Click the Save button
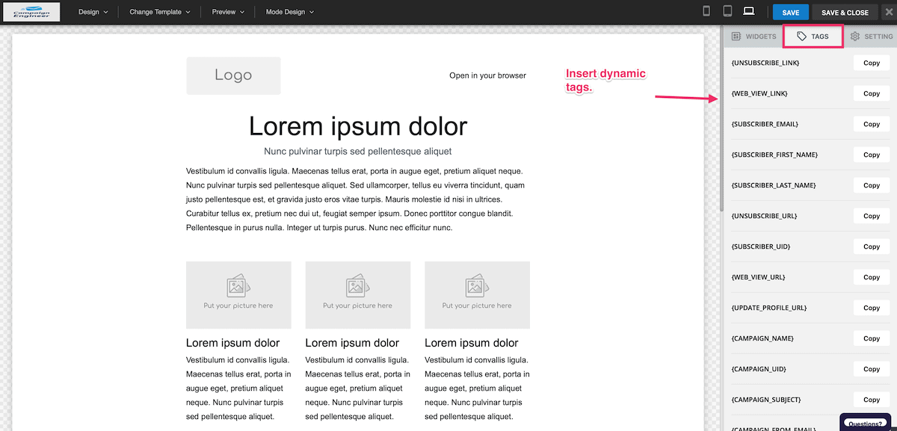The image size is (897, 431). (x=791, y=12)
